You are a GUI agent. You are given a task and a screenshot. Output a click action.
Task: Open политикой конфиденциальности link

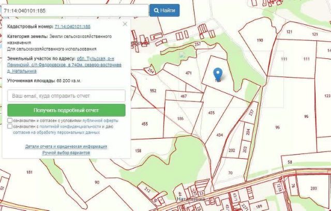(70, 127)
